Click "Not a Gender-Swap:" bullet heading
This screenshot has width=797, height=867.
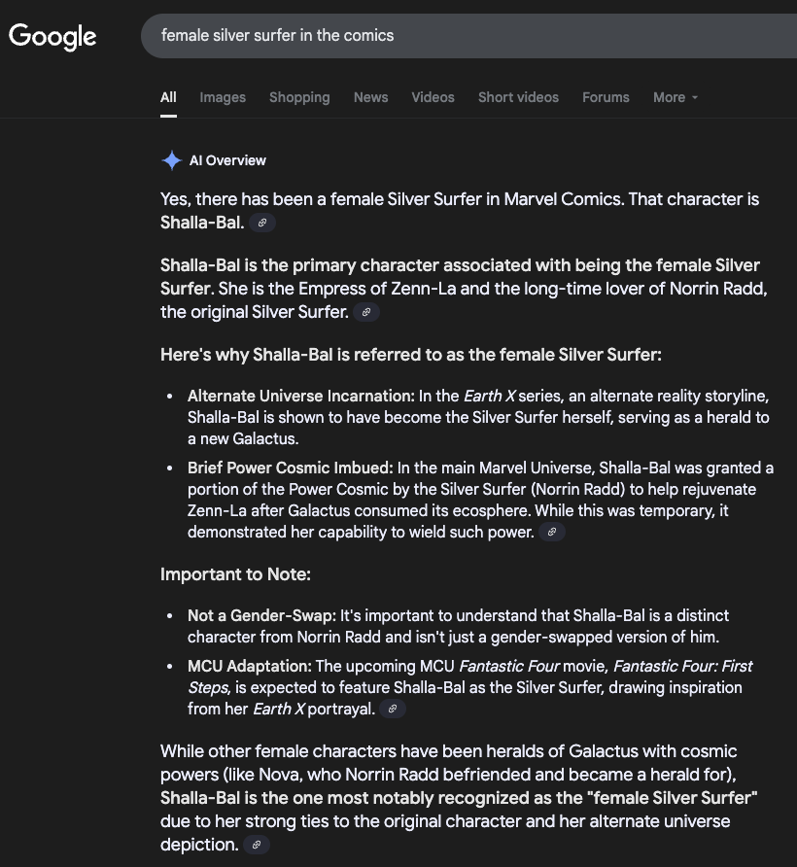(261, 615)
